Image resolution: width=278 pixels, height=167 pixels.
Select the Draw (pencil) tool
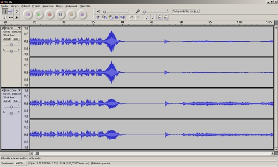(x=17, y=12)
